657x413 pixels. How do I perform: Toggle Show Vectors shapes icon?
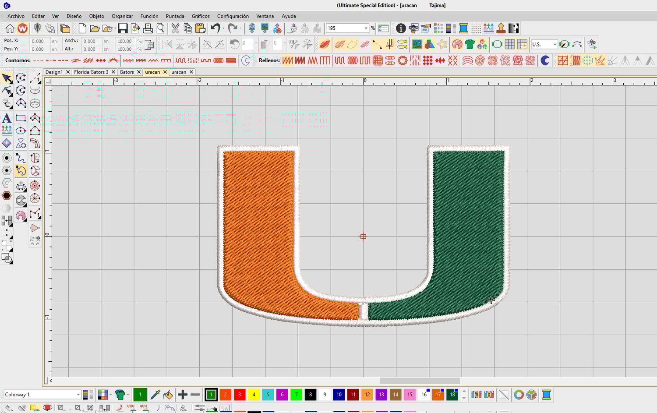click(x=430, y=44)
